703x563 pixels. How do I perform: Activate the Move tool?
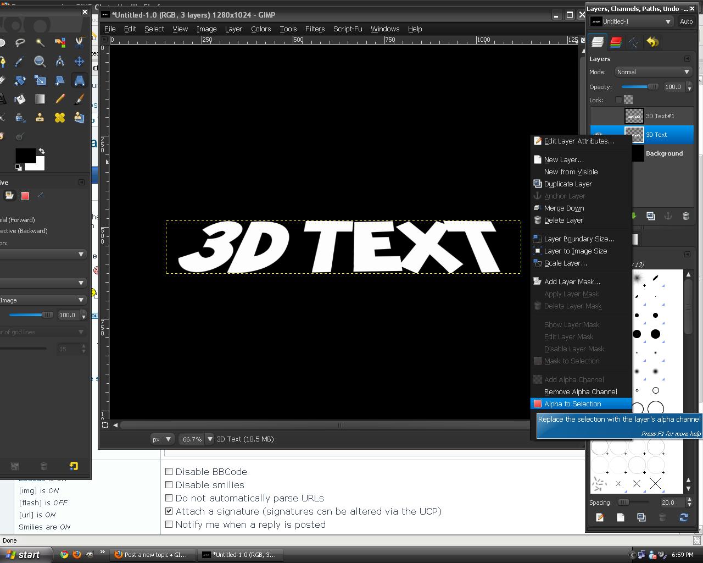point(79,62)
